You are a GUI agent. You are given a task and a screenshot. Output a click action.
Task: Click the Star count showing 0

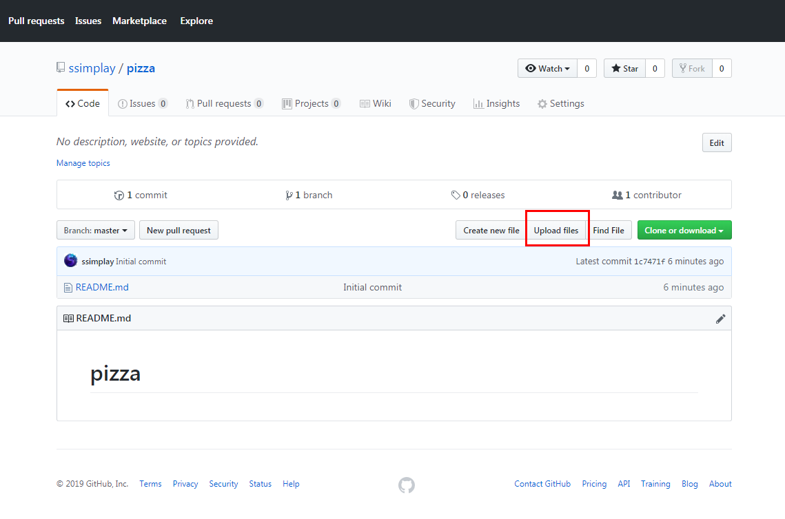tap(655, 69)
